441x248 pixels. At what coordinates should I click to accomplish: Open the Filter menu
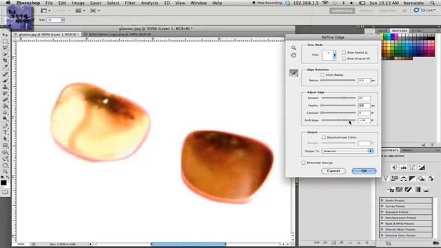[130, 3]
